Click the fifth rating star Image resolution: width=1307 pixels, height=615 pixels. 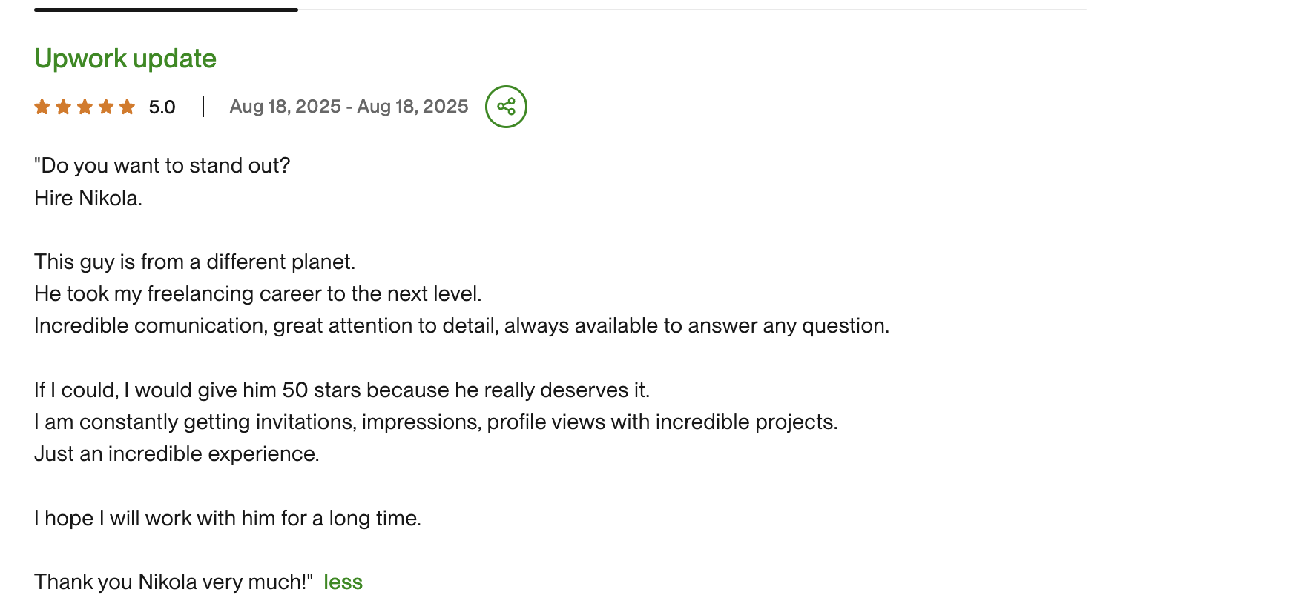pos(128,107)
